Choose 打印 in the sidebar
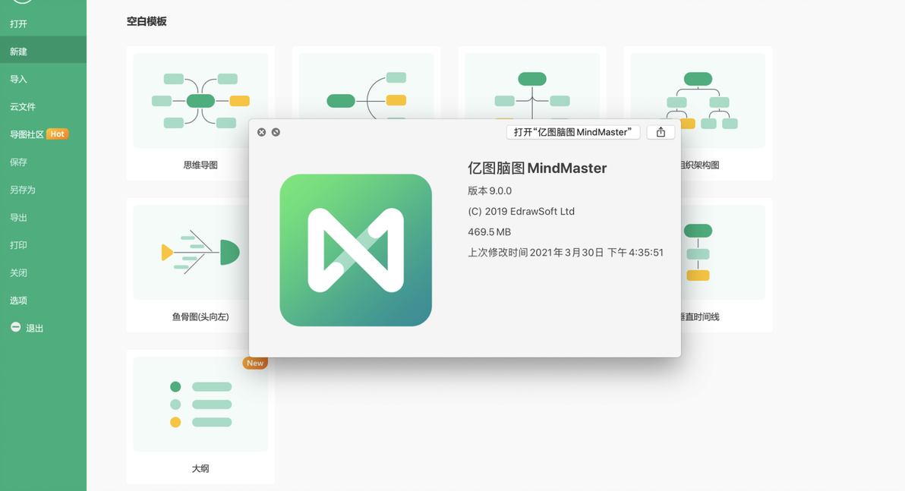 click(18, 245)
